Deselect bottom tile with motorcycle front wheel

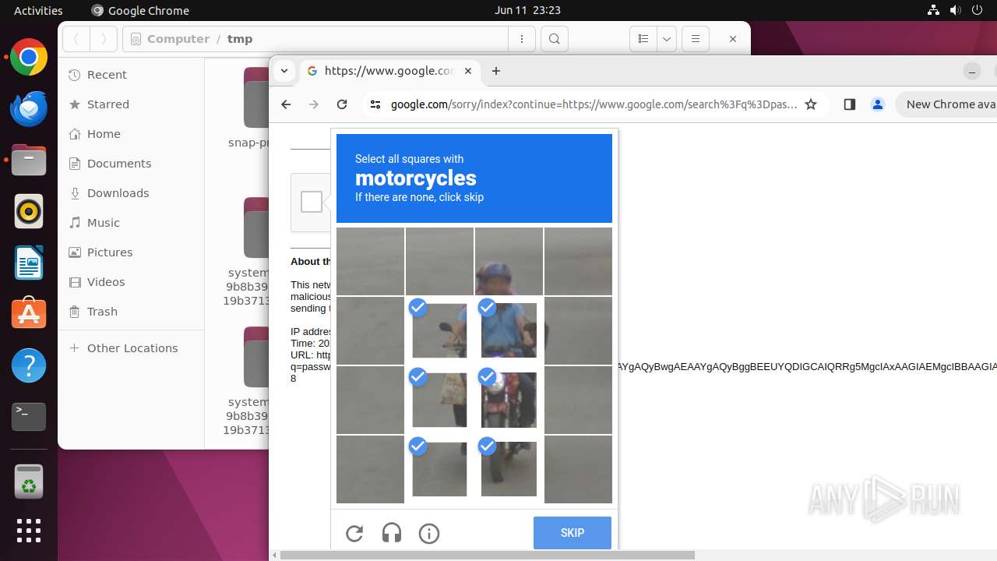pos(509,469)
